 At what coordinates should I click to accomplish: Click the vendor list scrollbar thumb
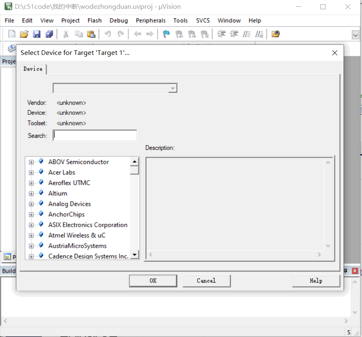pyautogui.click(x=134, y=170)
